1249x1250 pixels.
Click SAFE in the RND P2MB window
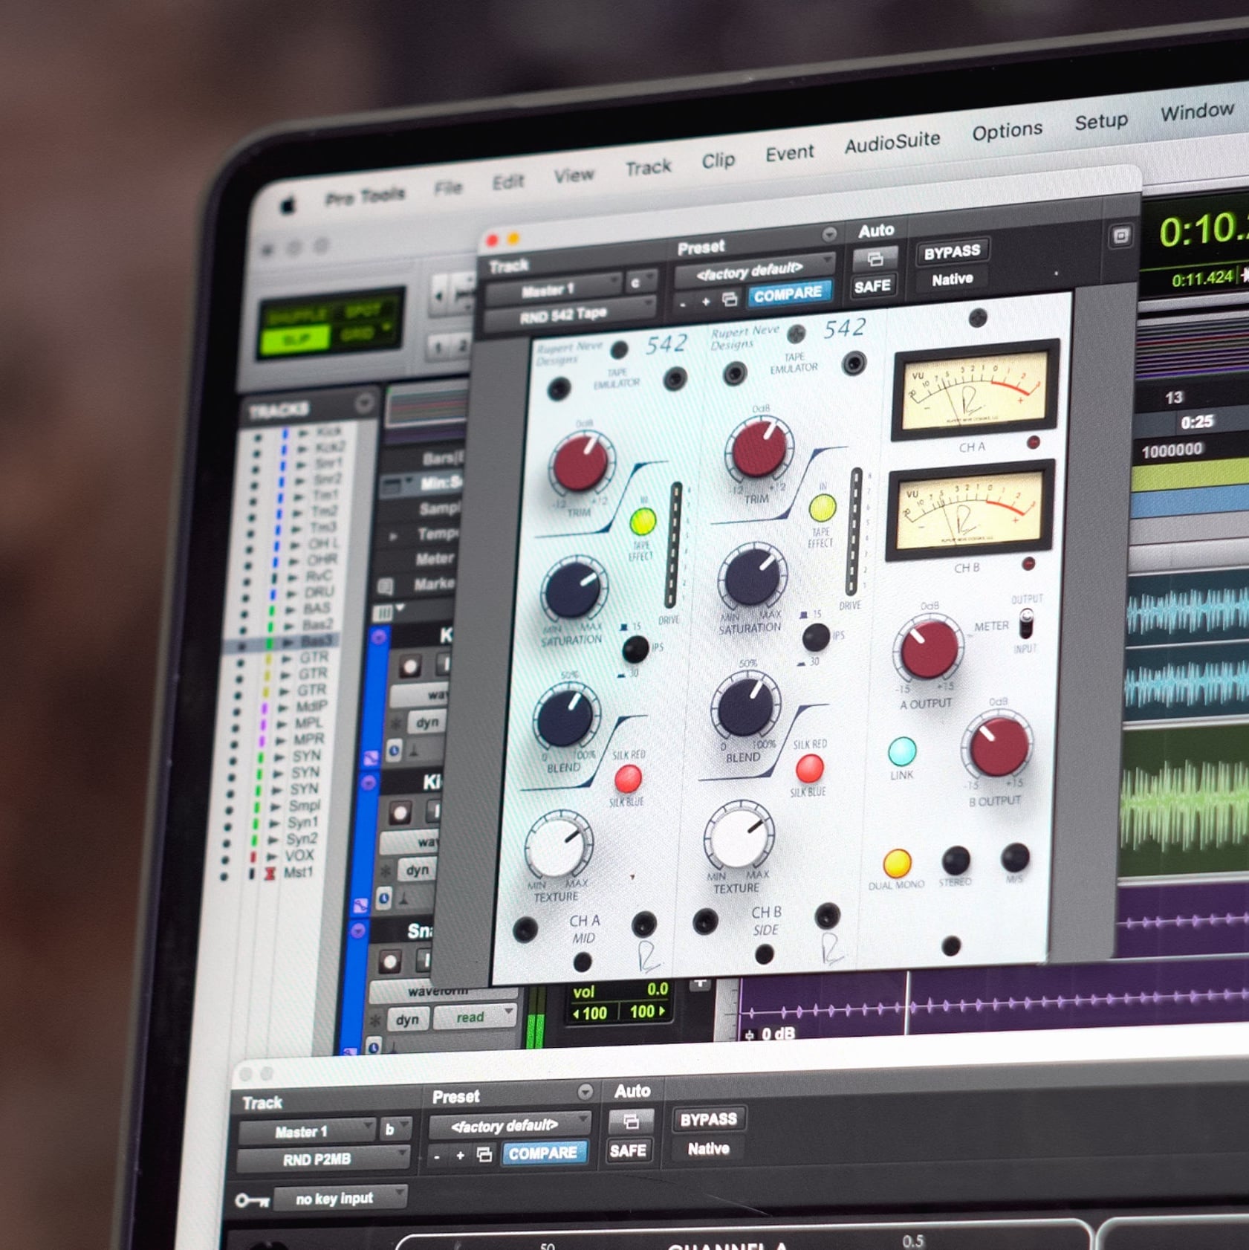pos(628,1150)
